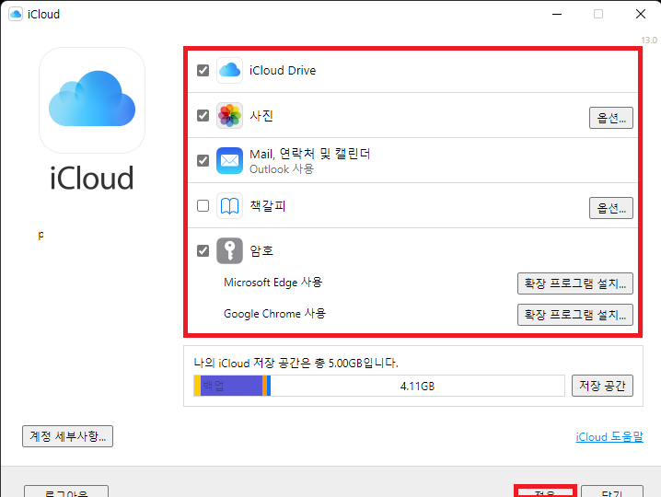This screenshot has width=661, height=497.
Task: Install extension for Microsoft Edge
Action: (575, 283)
